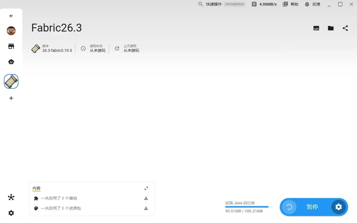Select the 内容 tab label
The width and height of the screenshot is (357, 223).
(x=37, y=188)
